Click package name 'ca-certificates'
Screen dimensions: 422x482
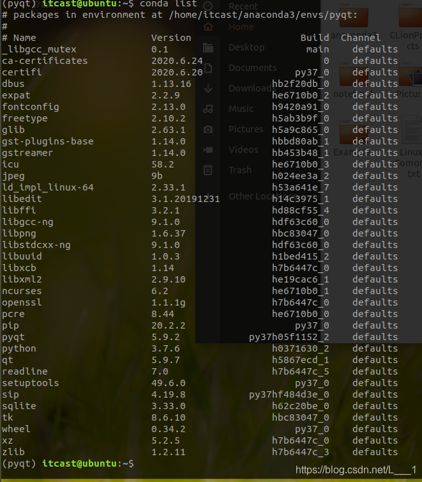click(x=45, y=61)
